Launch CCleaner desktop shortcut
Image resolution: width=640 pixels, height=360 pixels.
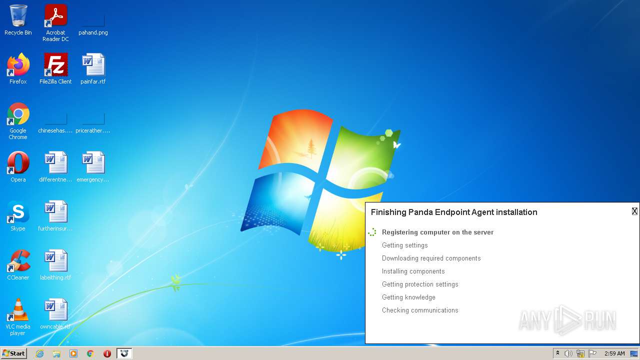18,264
